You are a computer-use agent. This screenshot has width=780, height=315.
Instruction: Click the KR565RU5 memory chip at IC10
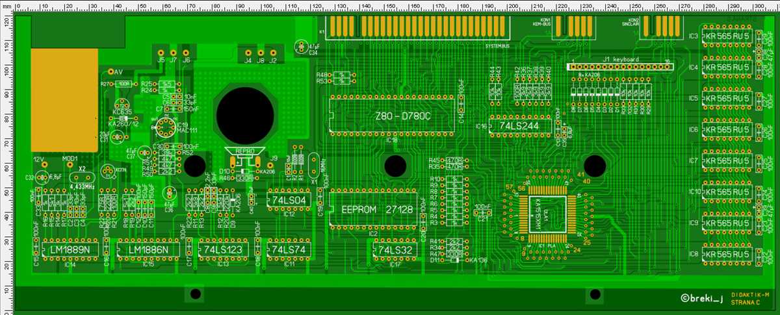(727, 192)
